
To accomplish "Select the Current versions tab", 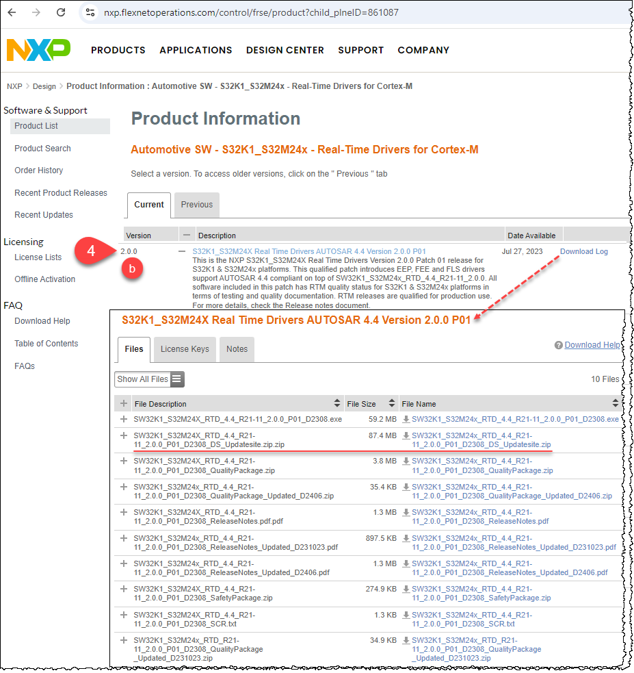I will 148,205.
